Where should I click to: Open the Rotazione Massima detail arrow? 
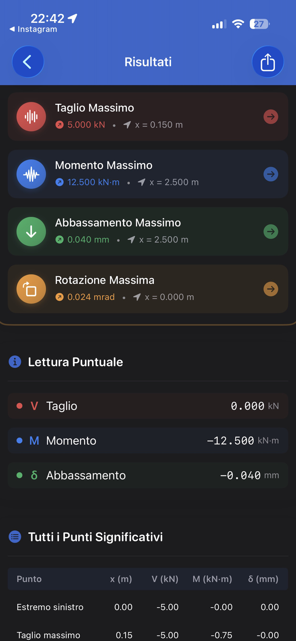point(271,289)
